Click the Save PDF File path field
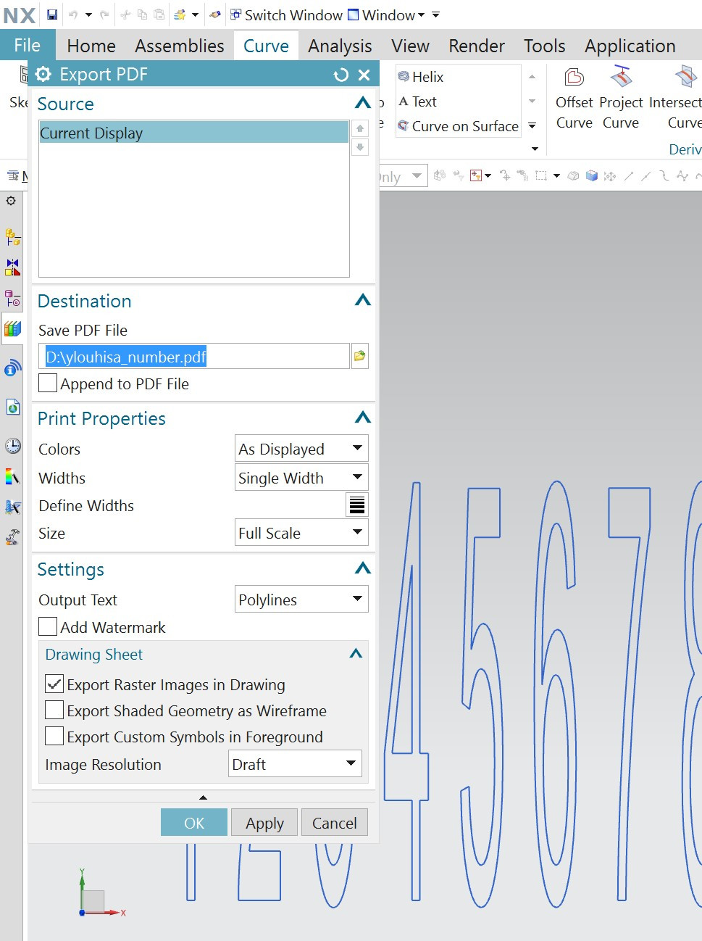The image size is (702, 941). point(194,356)
